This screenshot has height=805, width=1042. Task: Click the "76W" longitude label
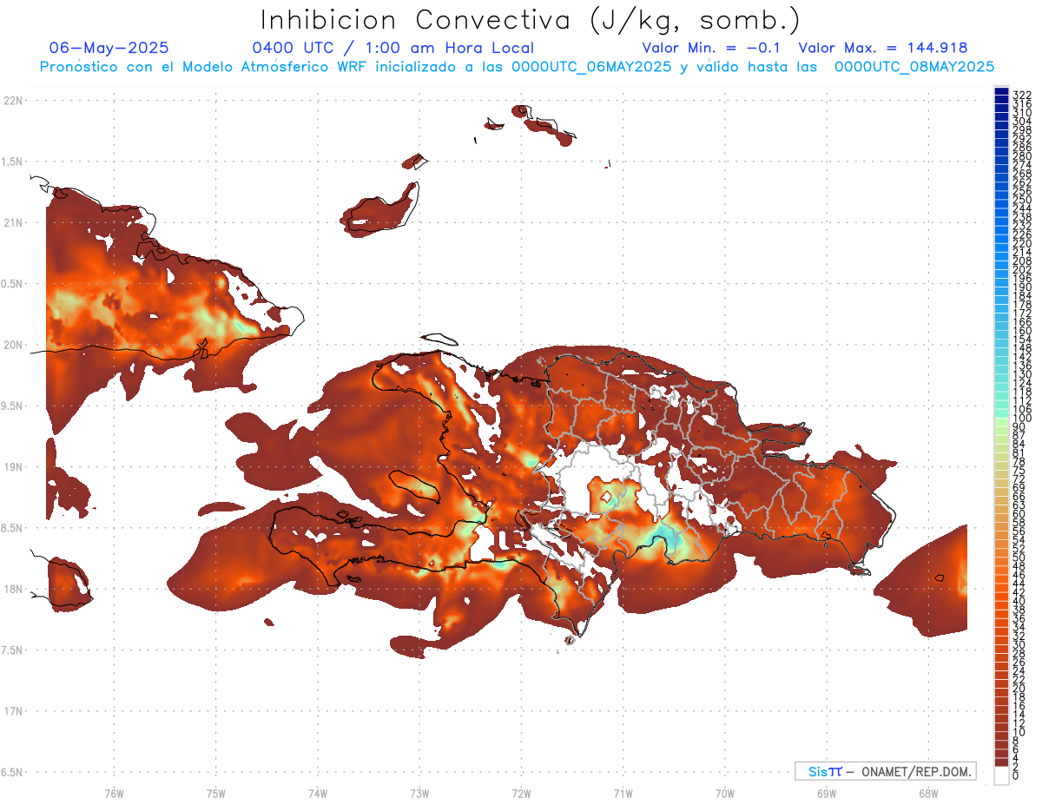tap(114, 792)
